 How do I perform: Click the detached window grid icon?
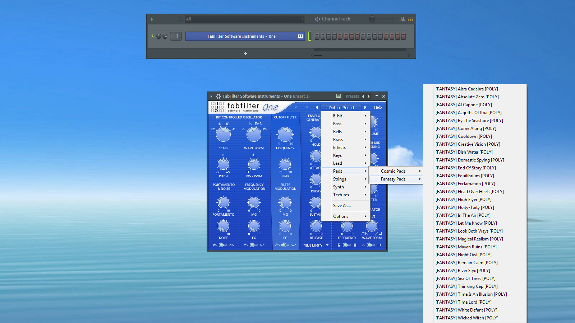338,96
